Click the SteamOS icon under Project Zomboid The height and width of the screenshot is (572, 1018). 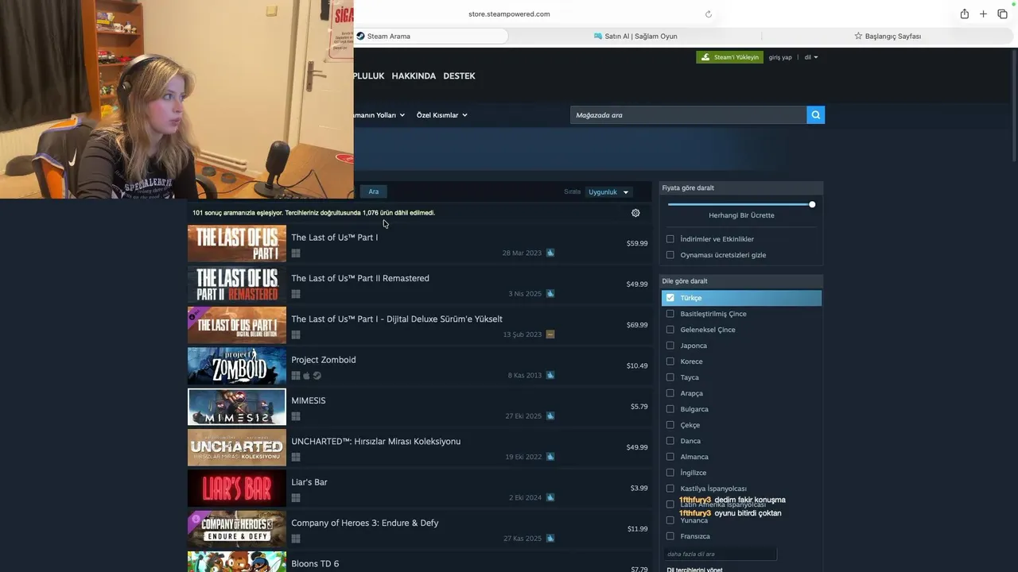point(317,376)
